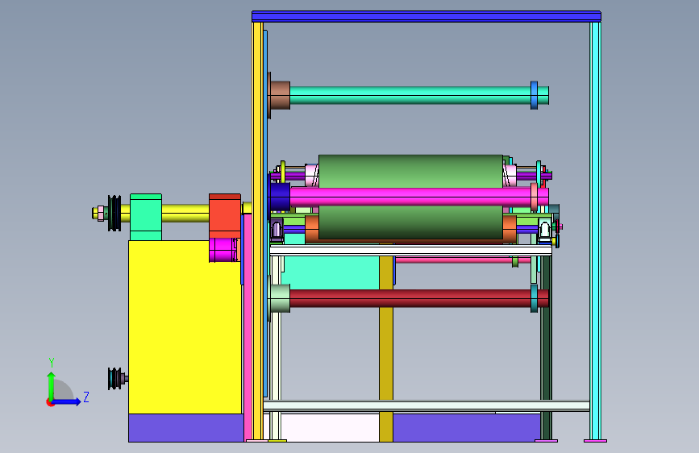Click the green Y axis arrow of triad
Viewport: 699px width, 453px height.
(52, 385)
